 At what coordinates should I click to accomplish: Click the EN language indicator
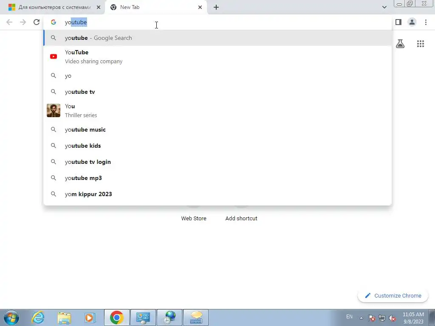pos(349,317)
